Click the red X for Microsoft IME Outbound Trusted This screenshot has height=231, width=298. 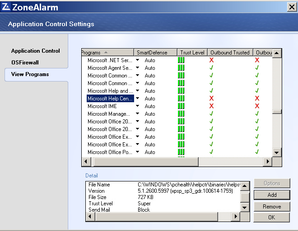tap(211, 106)
